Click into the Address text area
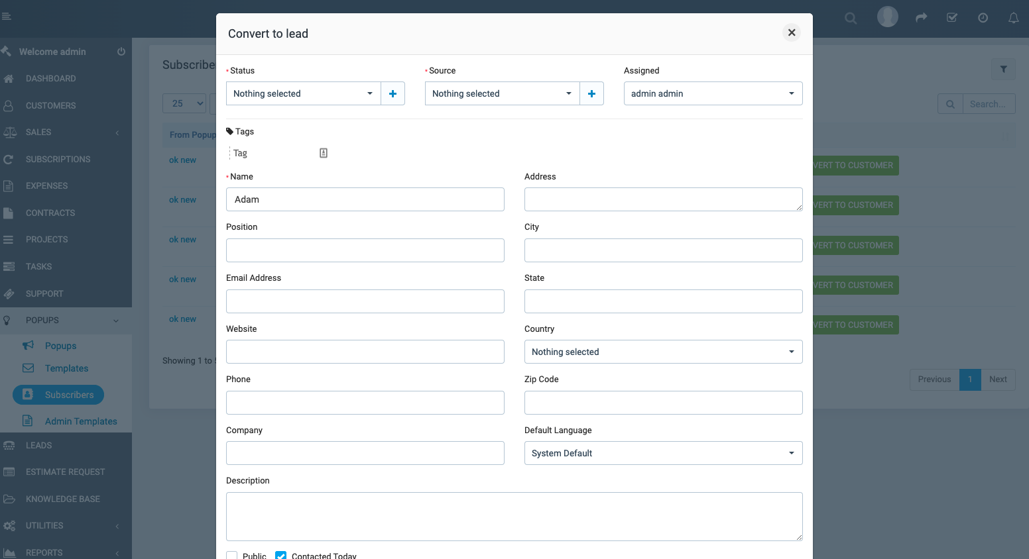The height and width of the screenshot is (559, 1029). 664,199
